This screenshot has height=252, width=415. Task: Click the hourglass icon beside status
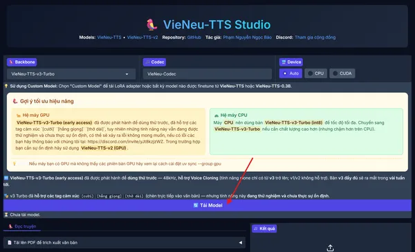coord(6,215)
